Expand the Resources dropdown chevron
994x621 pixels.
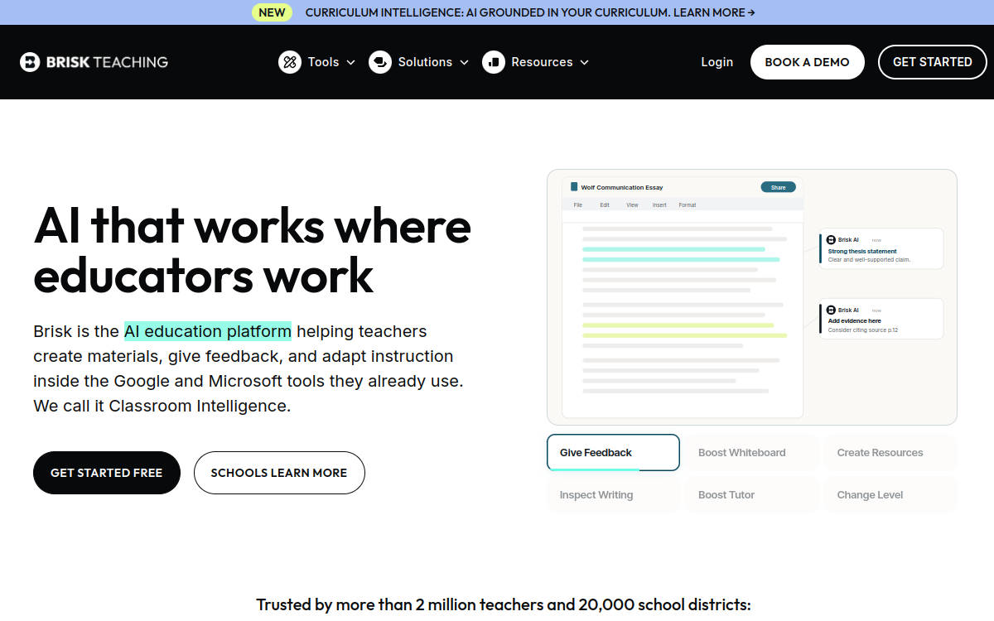pos(584,62)
